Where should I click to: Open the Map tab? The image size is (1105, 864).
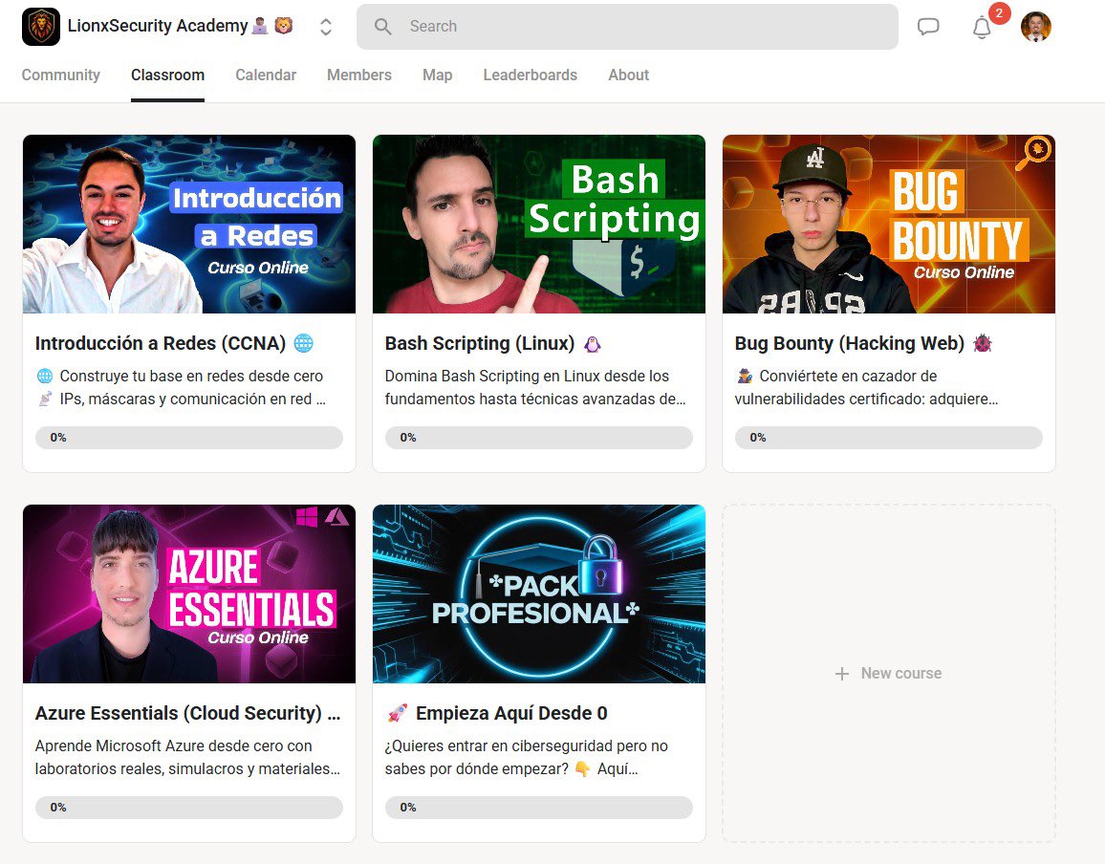pyautogui.click(x=438, y=75)
